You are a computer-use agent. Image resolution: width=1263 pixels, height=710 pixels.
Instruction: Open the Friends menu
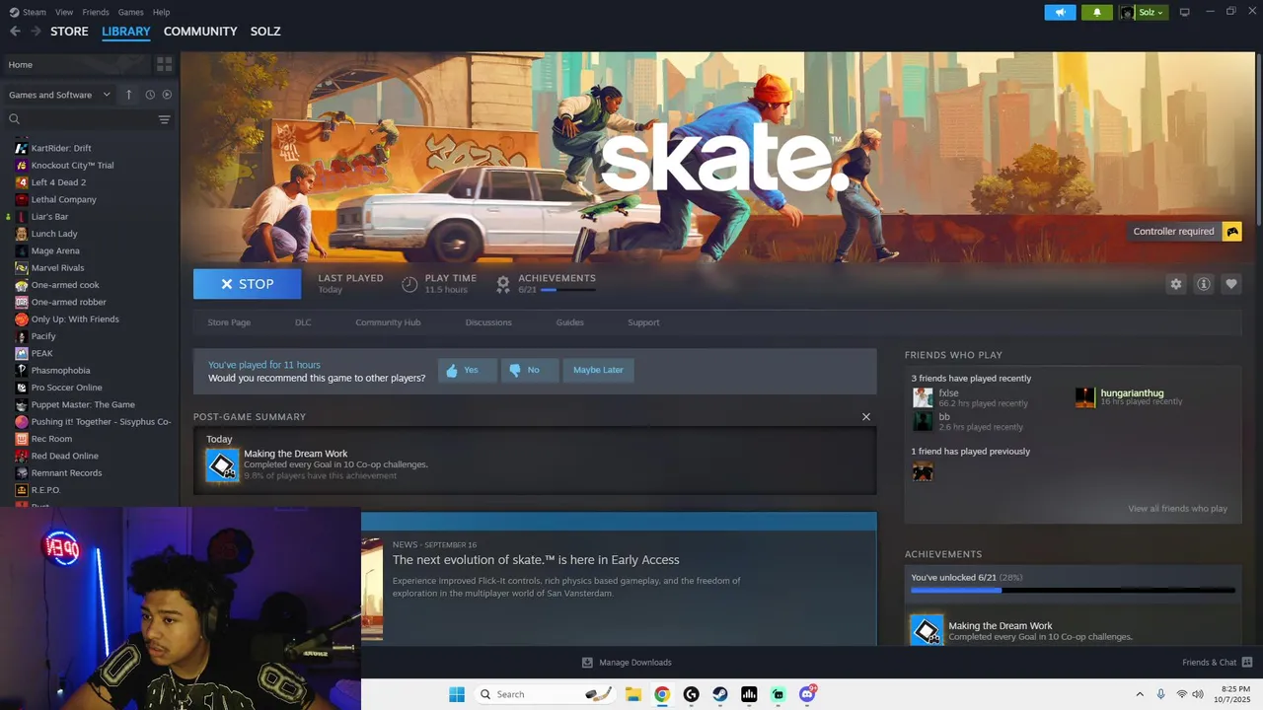tap(96, 12)
